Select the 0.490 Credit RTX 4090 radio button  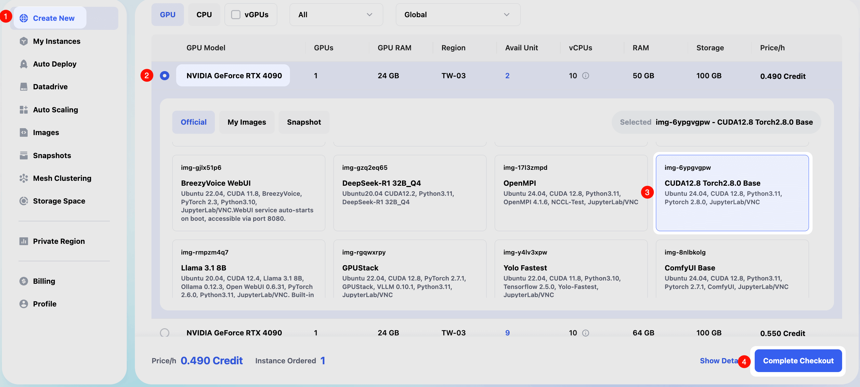pos(164,76)
